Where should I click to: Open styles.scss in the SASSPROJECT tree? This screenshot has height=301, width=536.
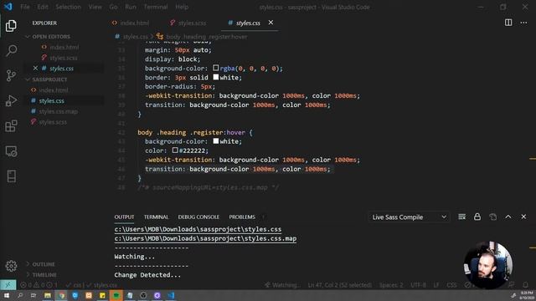coord(53,122)
